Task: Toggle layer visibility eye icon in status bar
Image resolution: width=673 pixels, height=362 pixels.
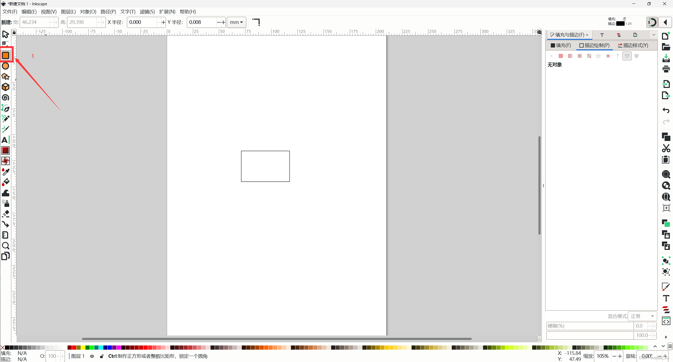Action: click(x=92, y=356)
